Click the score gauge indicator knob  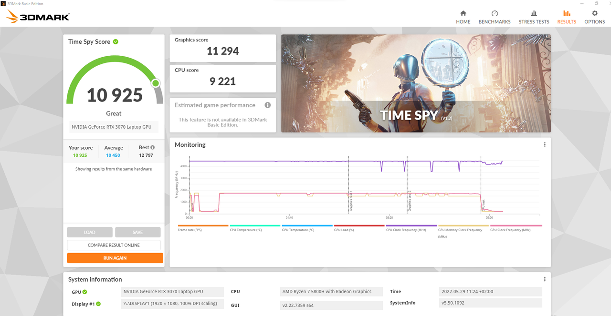click(155, 83)
